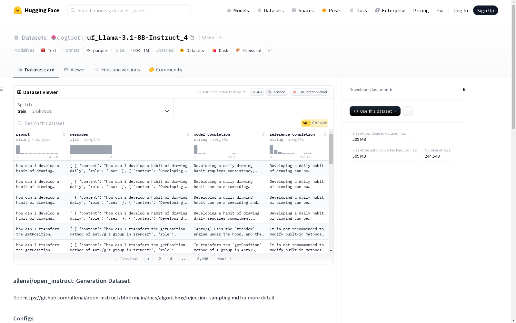Click the 'Developing a habit of drawing' model_completion cell
Viewport: 516px width, 323px height.
229,216
